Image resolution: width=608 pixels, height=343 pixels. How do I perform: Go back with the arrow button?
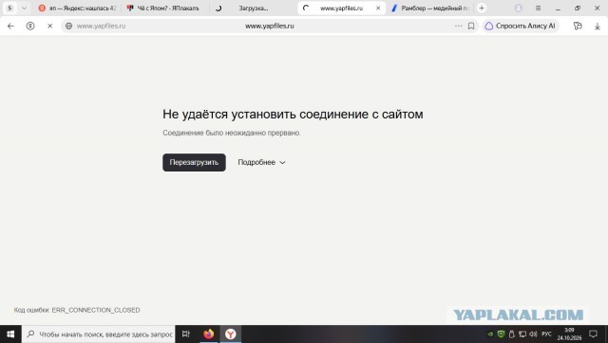10,26
